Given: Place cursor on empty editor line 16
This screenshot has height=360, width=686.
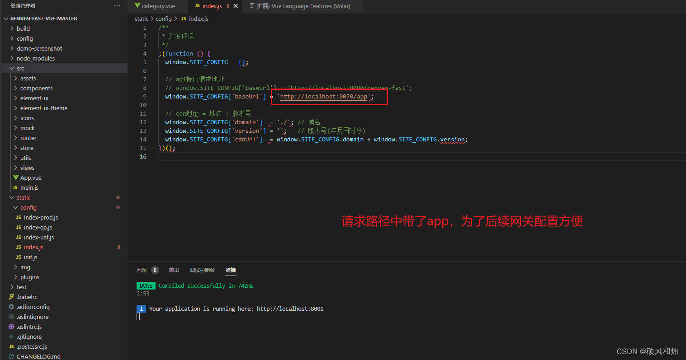Looking at the screenshot, I should [422, 156].
